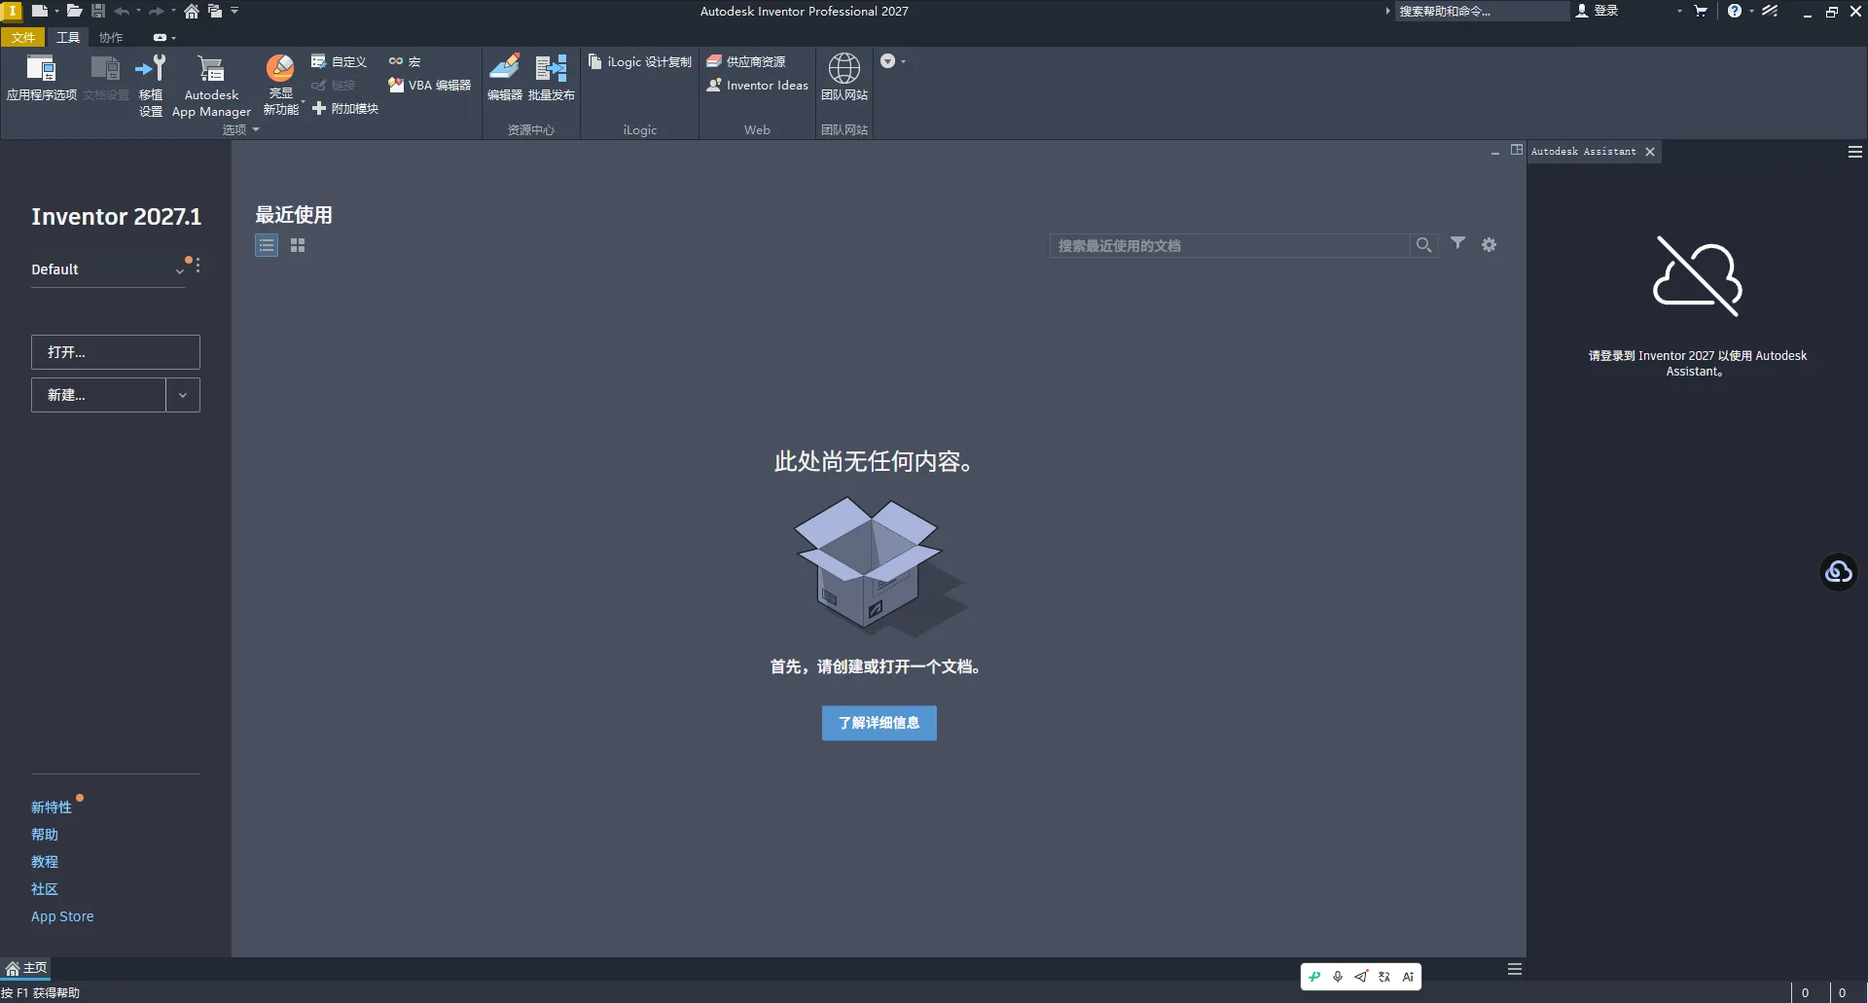Click shopping cart icon in title bar
This screenshot has height=1003, width=1868.
click(x=1701, y=11)
